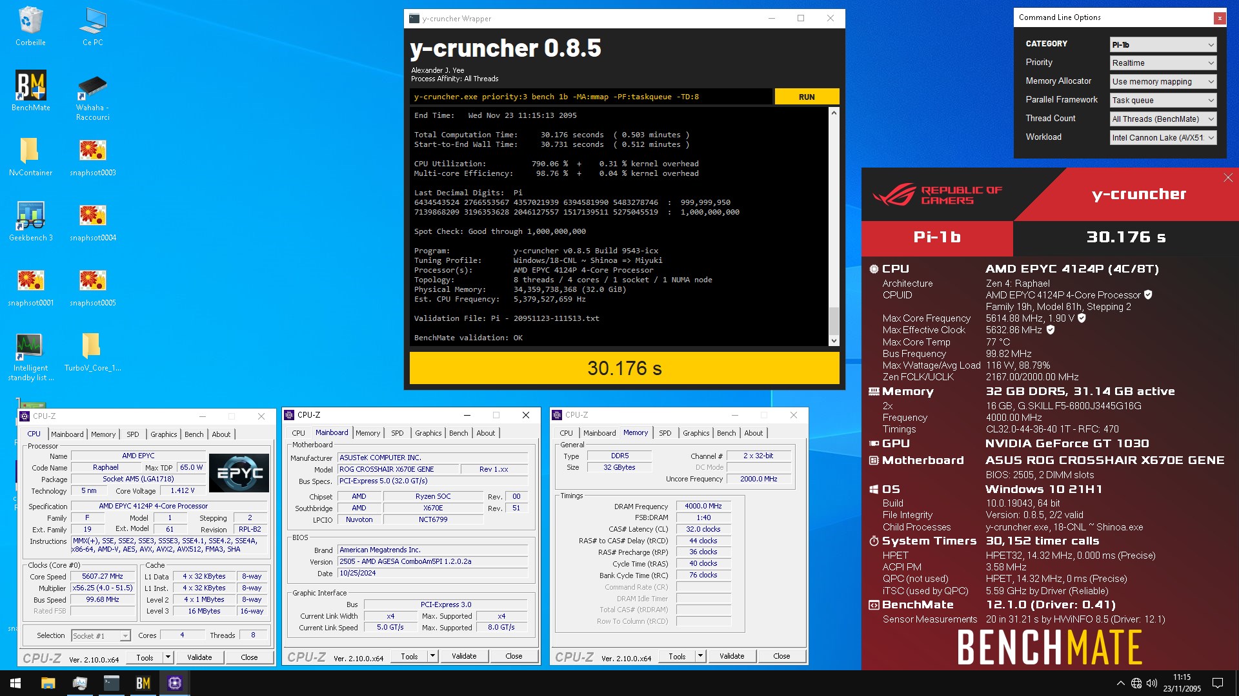Open the NvContainer folder icon

coord(30,156)
